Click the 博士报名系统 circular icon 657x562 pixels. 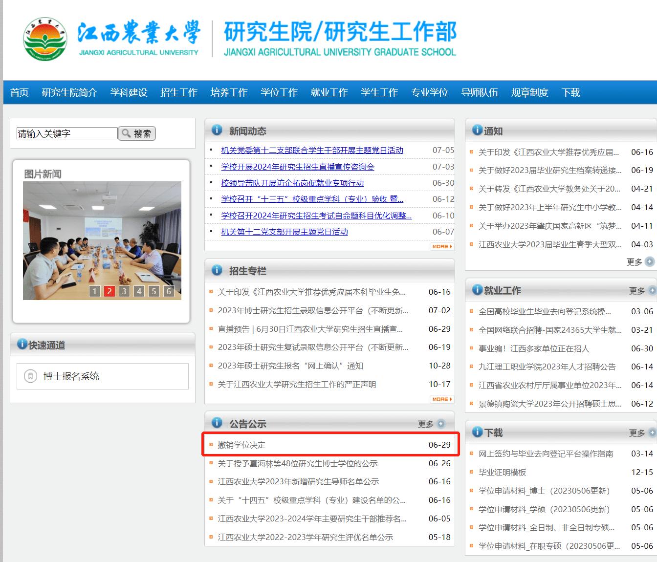pyautogui.click(x=30, y=376)
